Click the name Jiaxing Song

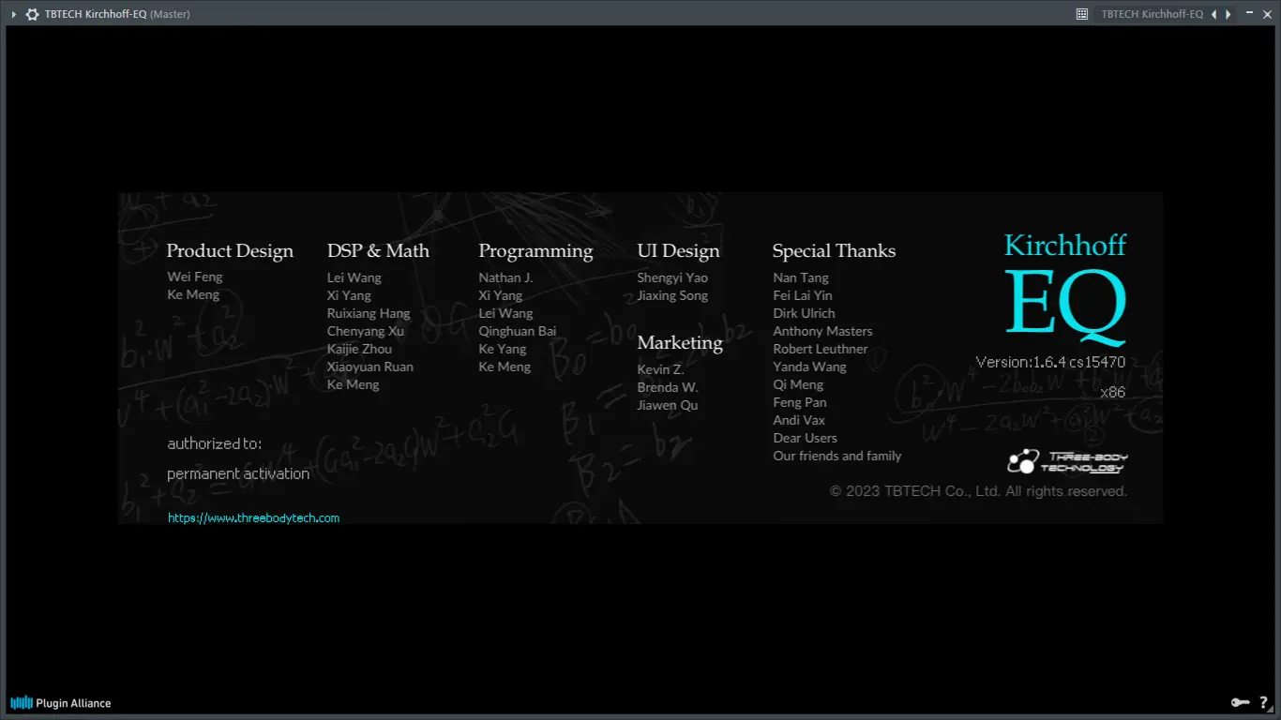(x=672, y=295)
